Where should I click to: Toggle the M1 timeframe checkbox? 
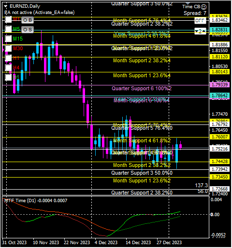[8, 19]
